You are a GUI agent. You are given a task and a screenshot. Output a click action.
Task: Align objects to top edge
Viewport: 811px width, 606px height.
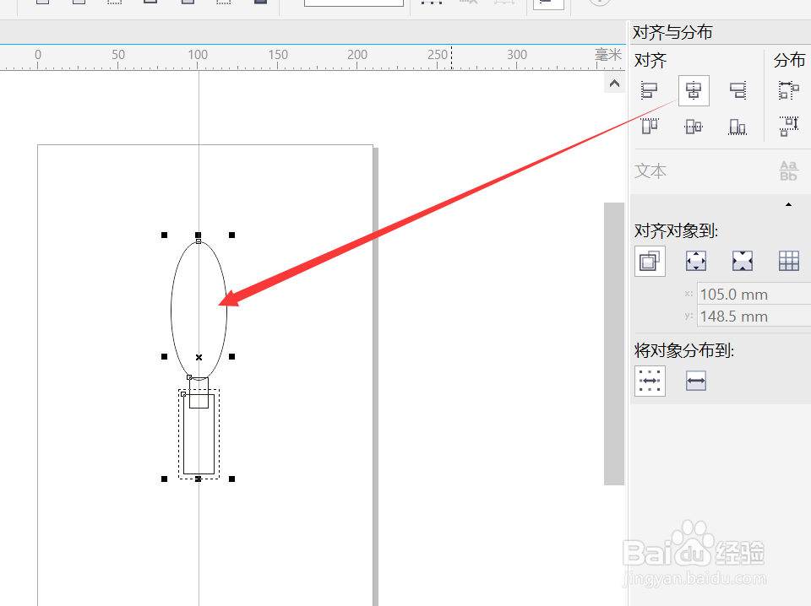[x=650, y=127]
